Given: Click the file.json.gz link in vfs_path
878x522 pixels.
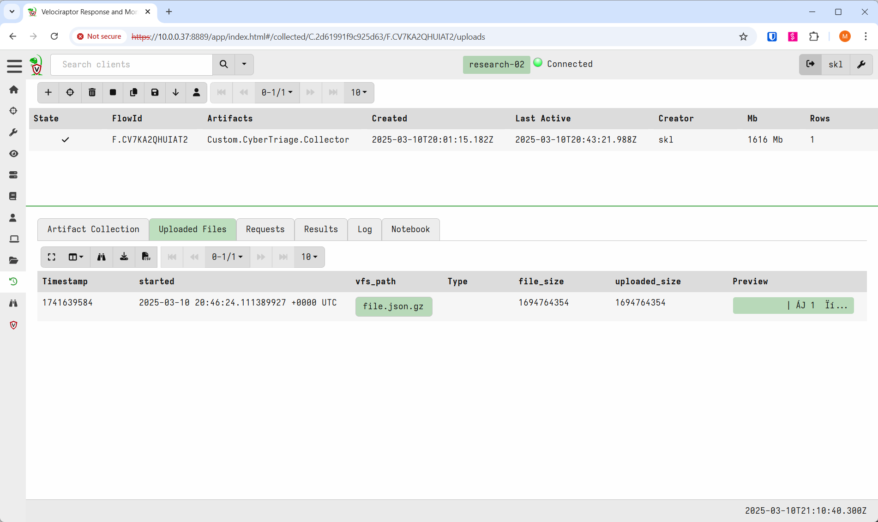Looking at the screenshot, I should pos(393,306).
